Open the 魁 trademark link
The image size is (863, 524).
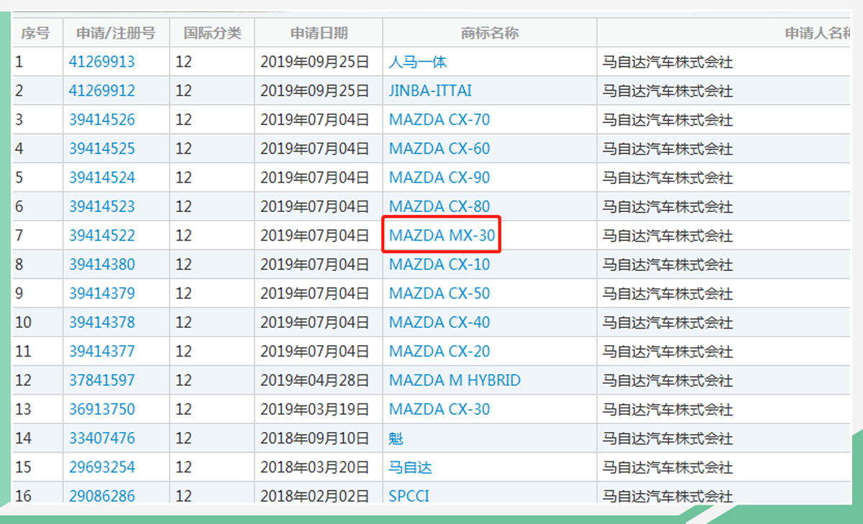(x=396, y=438)
